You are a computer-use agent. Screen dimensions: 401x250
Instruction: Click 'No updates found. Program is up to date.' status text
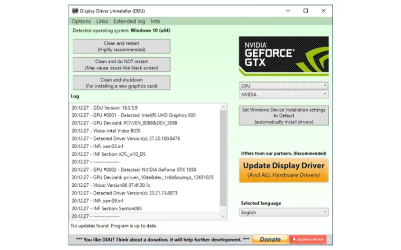click(x=114, y=226)
